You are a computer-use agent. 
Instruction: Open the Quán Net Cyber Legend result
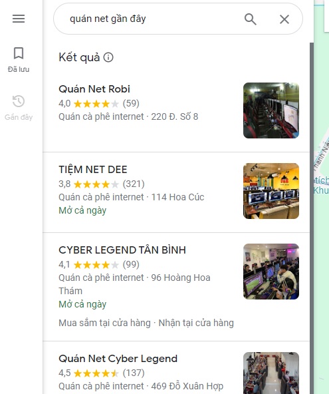[176, 367]
